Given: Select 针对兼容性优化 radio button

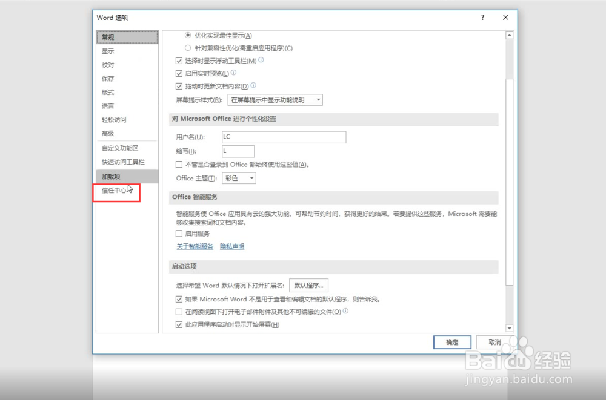Looking at the screenshot, I should 188,48.
